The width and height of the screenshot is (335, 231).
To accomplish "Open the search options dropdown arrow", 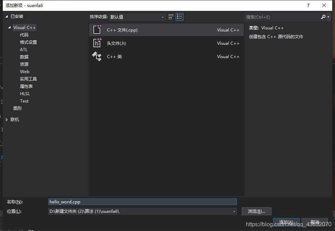I will tap(328, 17).
